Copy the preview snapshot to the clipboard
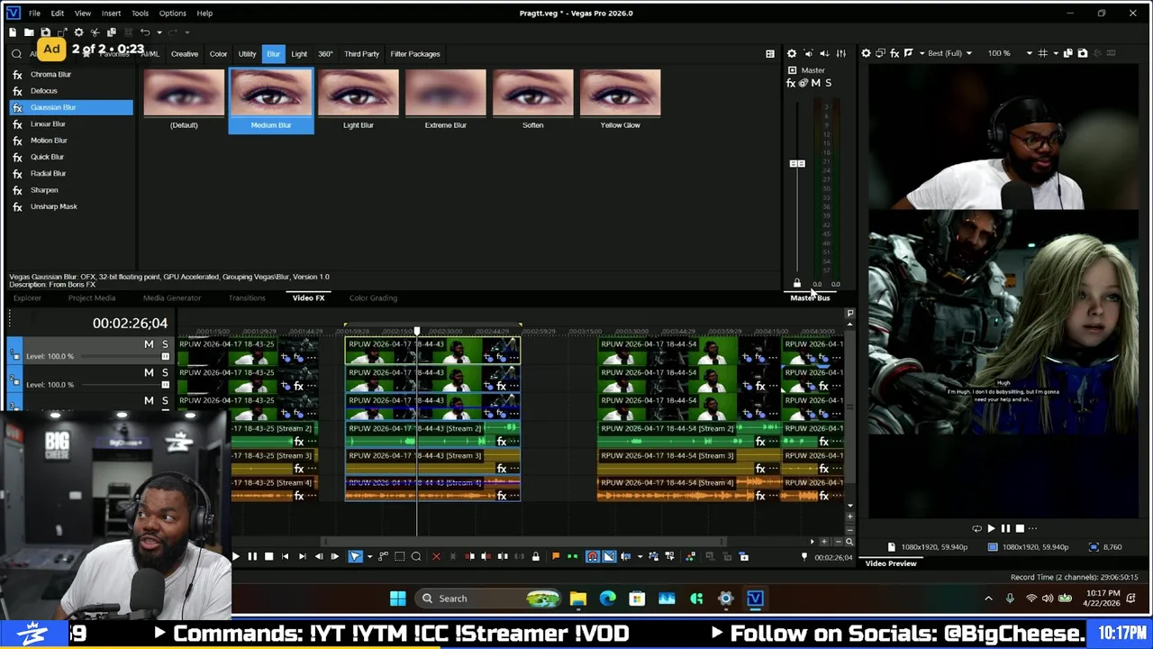Viewport: 1153px width, 649px height. (x=1068, y=53)
